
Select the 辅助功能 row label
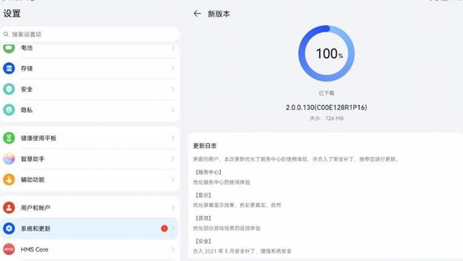click(33, 180)
